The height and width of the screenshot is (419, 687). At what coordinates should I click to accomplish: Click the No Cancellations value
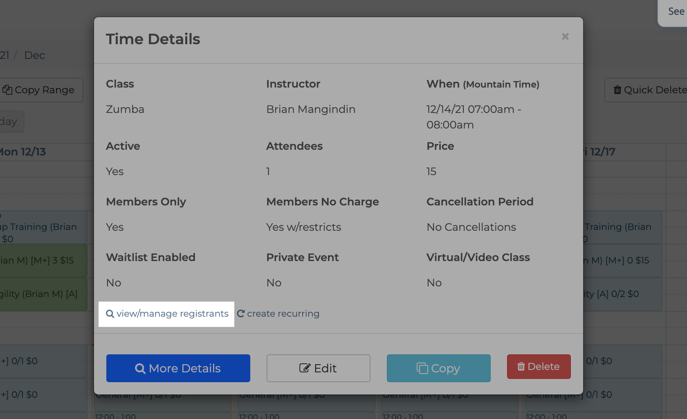471,227
